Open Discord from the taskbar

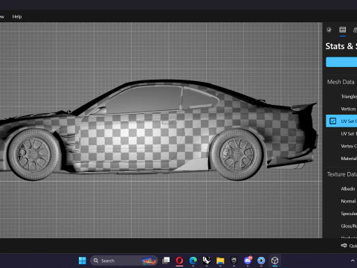248,261
